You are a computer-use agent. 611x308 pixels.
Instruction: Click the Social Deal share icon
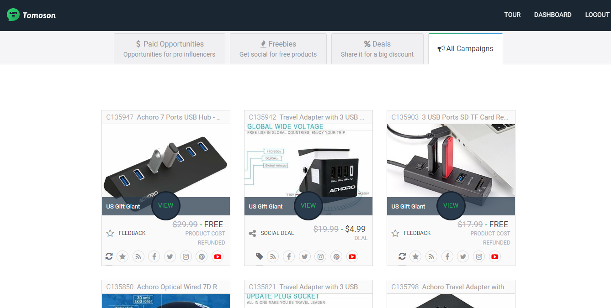tap(252, 233)
